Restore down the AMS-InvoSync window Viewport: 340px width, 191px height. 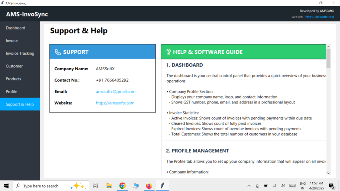pyautogui.click(x=321, y=3)
